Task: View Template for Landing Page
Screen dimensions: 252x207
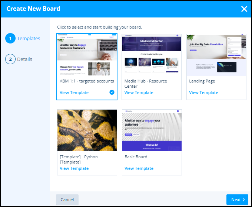Action: coord(203,93)
